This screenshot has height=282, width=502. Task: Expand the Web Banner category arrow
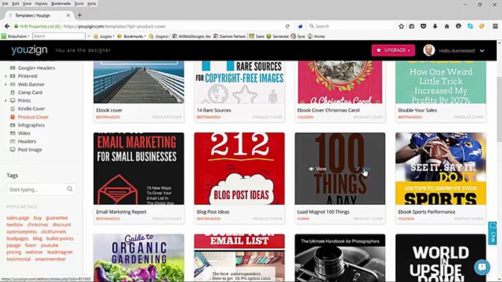click(6, 84)
